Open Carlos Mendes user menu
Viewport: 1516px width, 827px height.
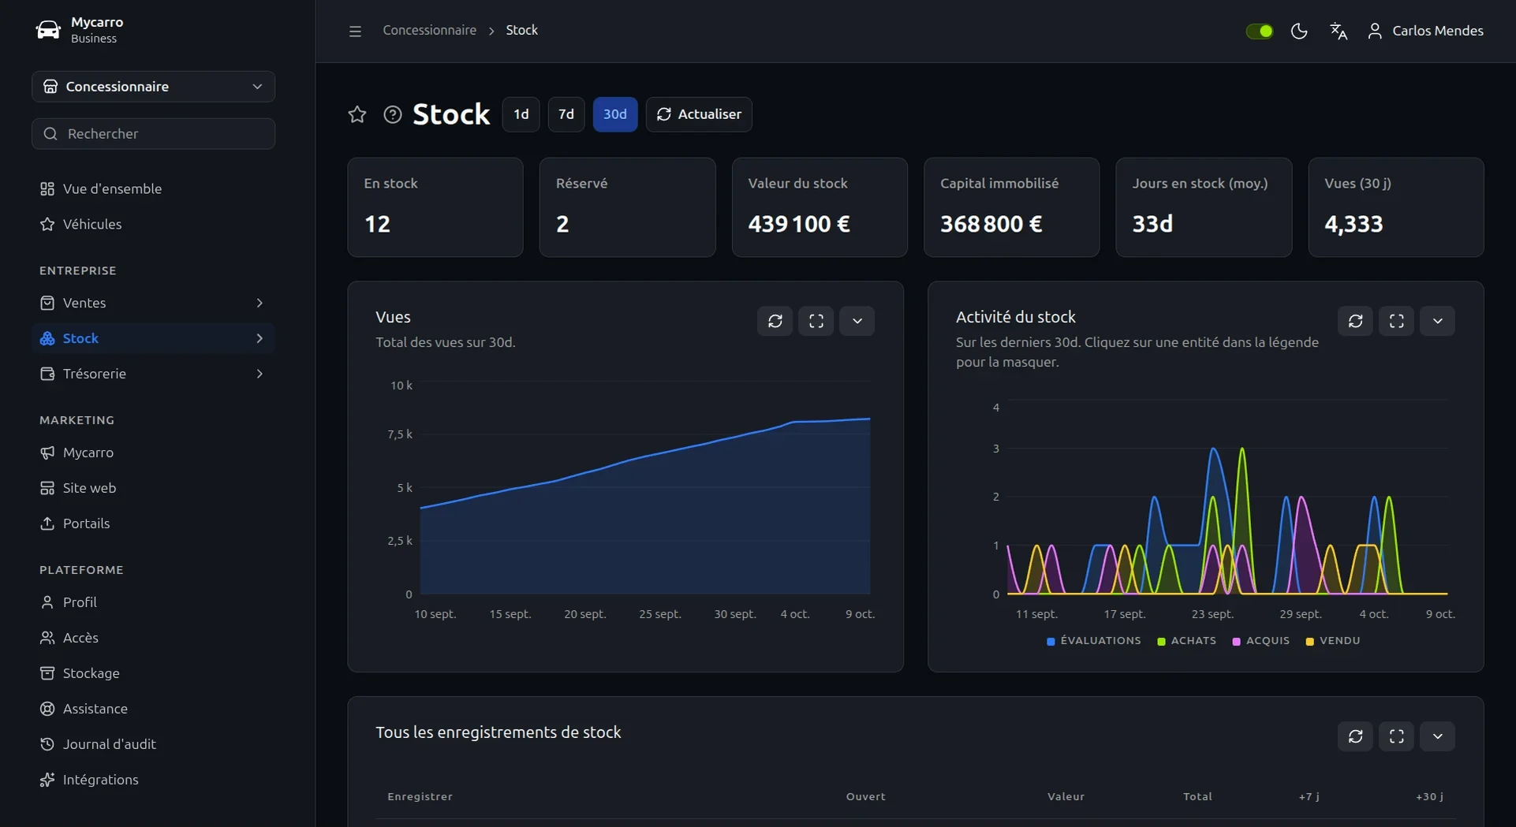click(1425, 31)
